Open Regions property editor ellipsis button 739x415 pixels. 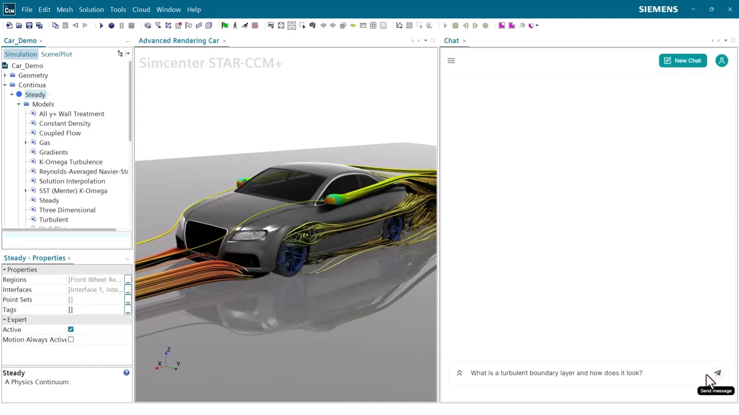(128, 279)
